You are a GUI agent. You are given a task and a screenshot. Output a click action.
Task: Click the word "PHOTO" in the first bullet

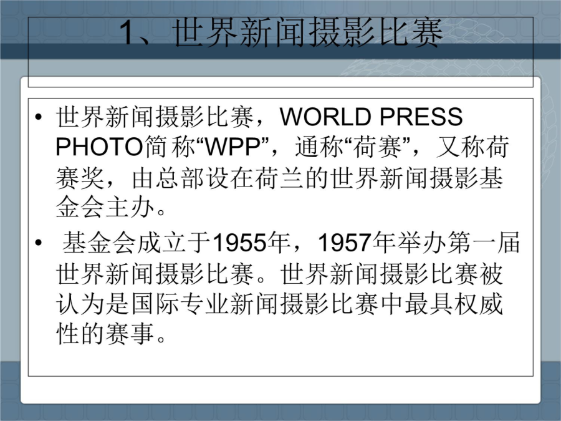(100, 147)
